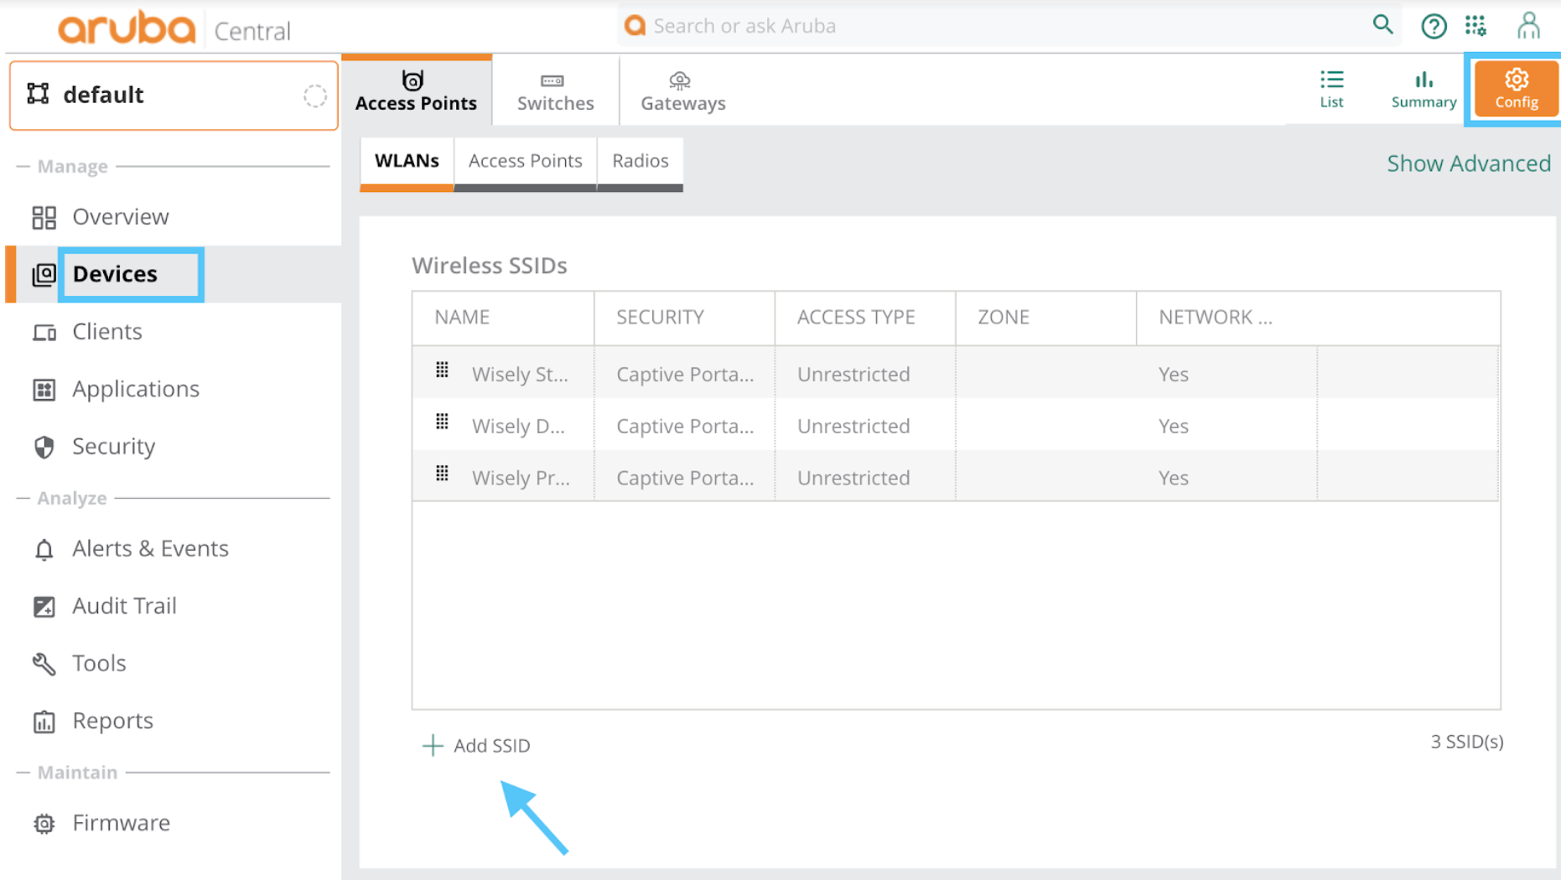Open the apps grid icon
1561x880 pixels.
[1475, 26]
